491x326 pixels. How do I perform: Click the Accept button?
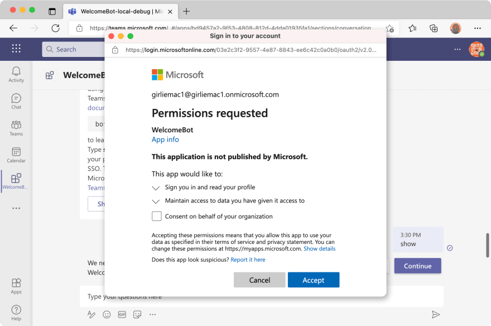(x=314, y=280)
